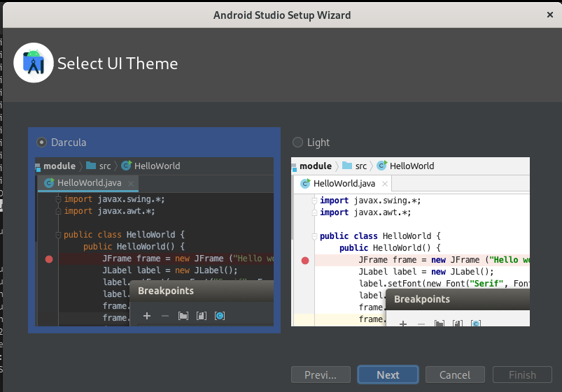This screenshot has width=562, height=392.
Task: Click the 'Light' label text
Action: tap(318, 143)
